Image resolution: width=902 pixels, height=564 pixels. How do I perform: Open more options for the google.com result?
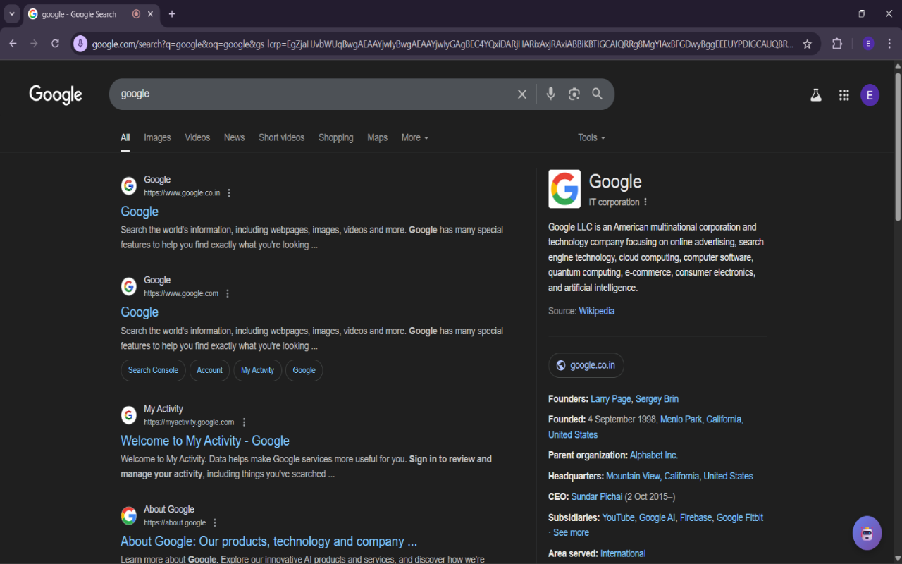228,293
